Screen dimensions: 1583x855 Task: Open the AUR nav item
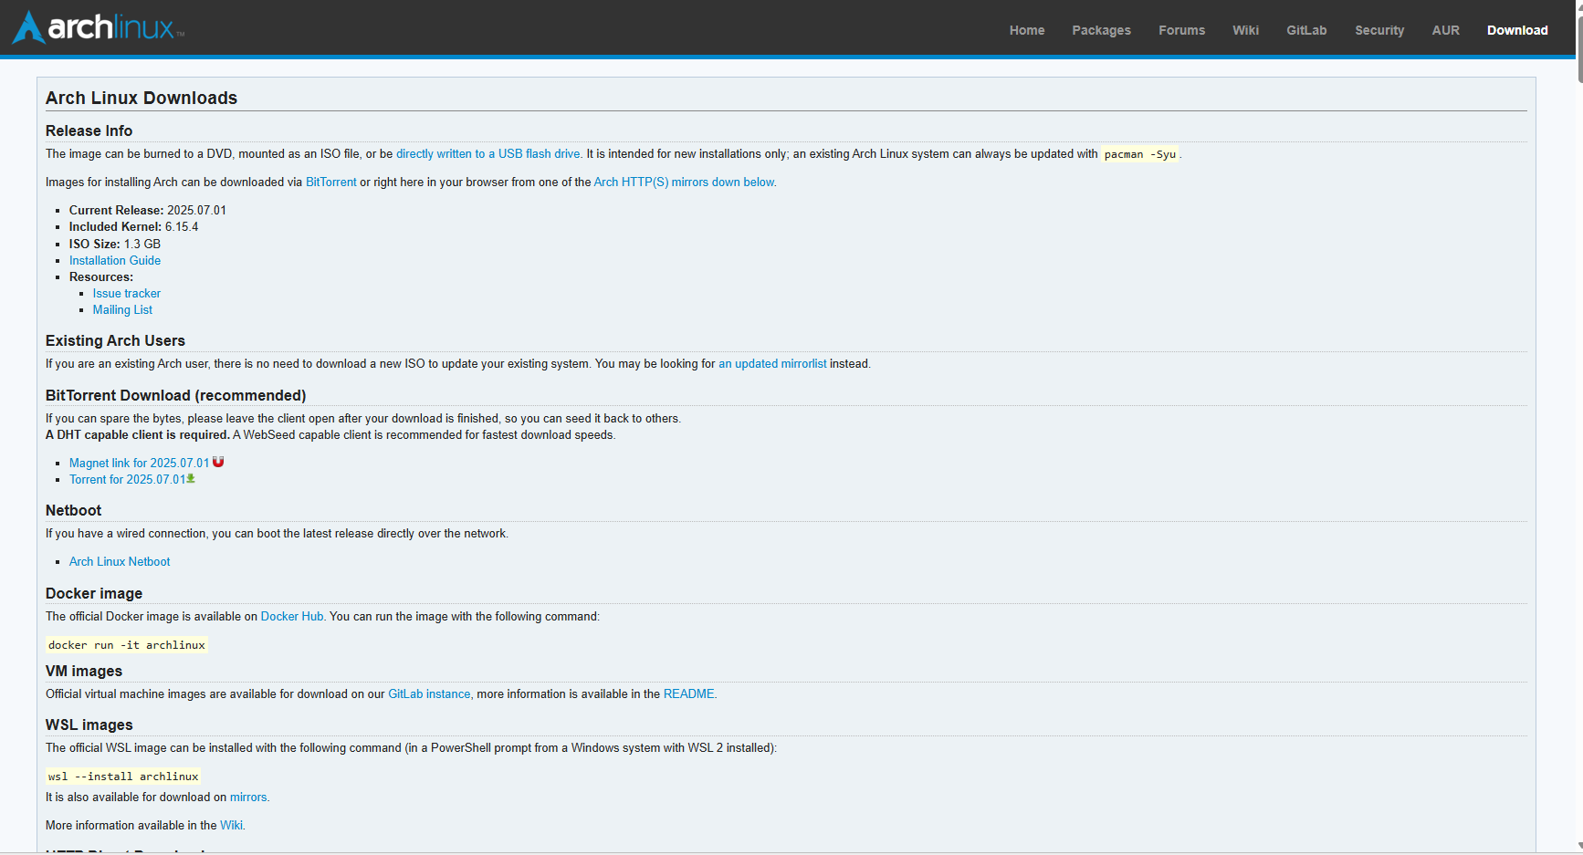click(x=1445, y=30)
